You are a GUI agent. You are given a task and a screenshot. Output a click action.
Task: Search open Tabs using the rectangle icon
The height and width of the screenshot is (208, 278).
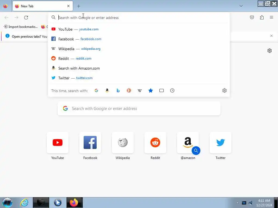coord(162,90)
